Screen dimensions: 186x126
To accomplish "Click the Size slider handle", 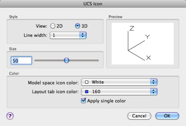I will click(66, 60).
